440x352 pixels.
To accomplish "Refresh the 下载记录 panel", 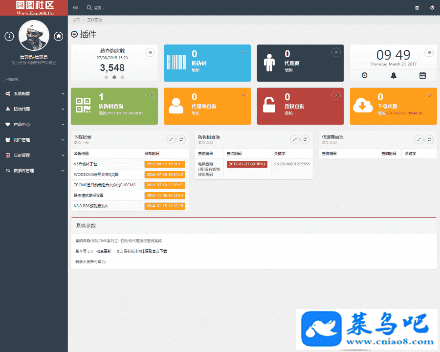I will [181, 139].
